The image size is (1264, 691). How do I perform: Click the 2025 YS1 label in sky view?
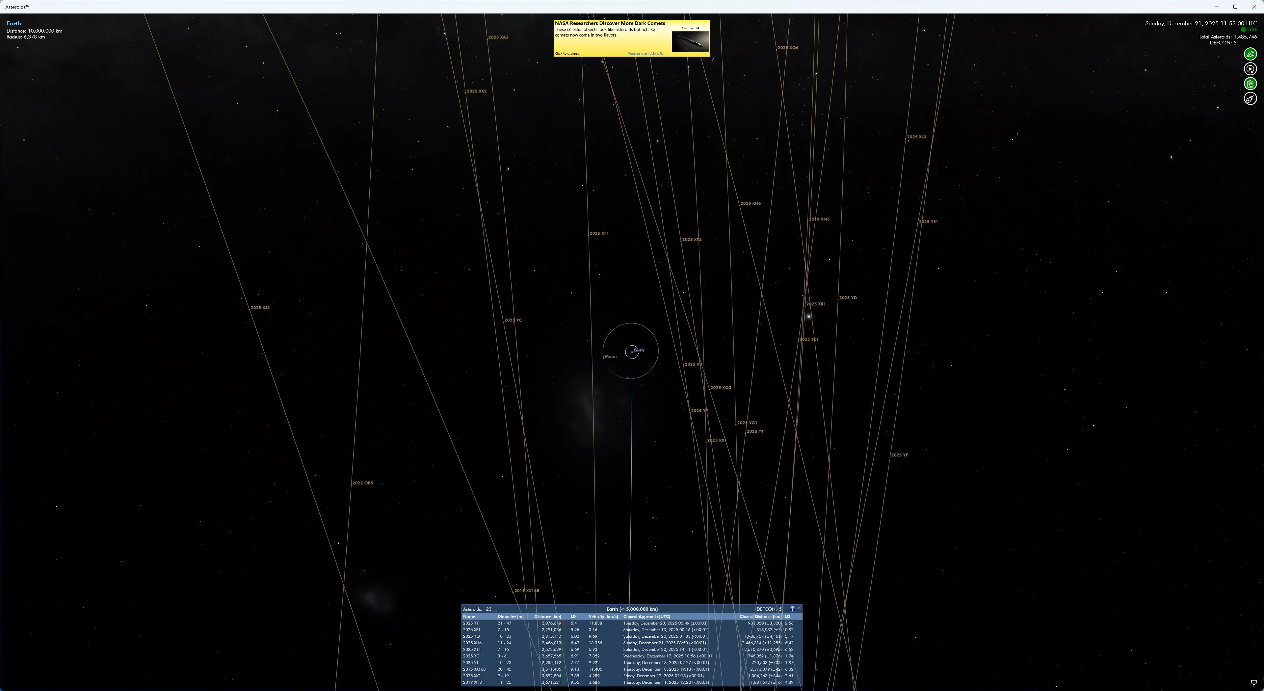pos(928,222)
